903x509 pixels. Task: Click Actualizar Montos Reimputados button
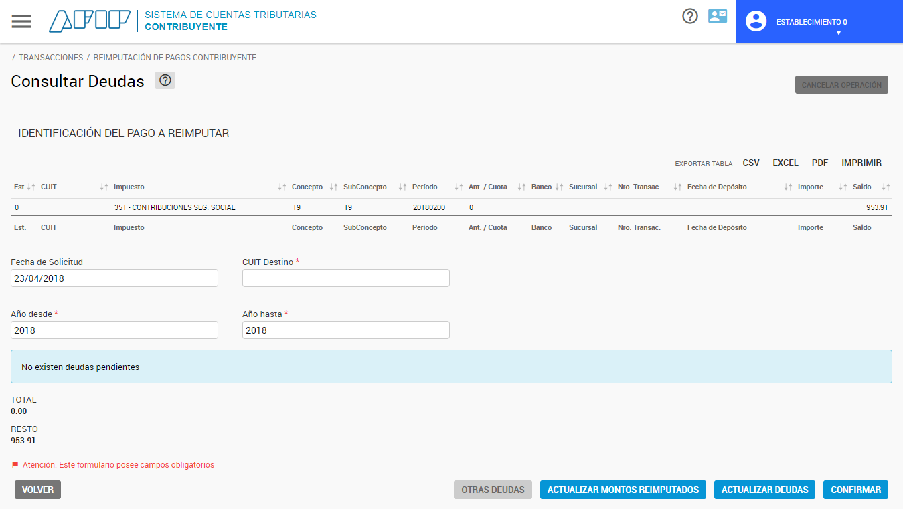623,490
